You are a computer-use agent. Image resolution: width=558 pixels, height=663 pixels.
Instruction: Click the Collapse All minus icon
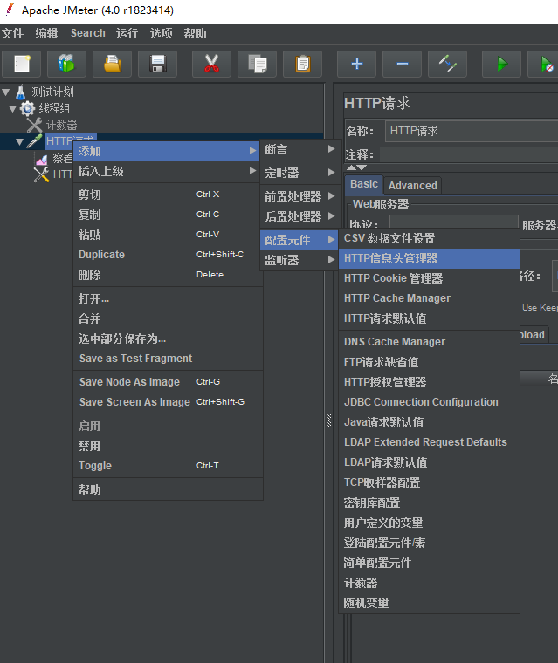403,64
